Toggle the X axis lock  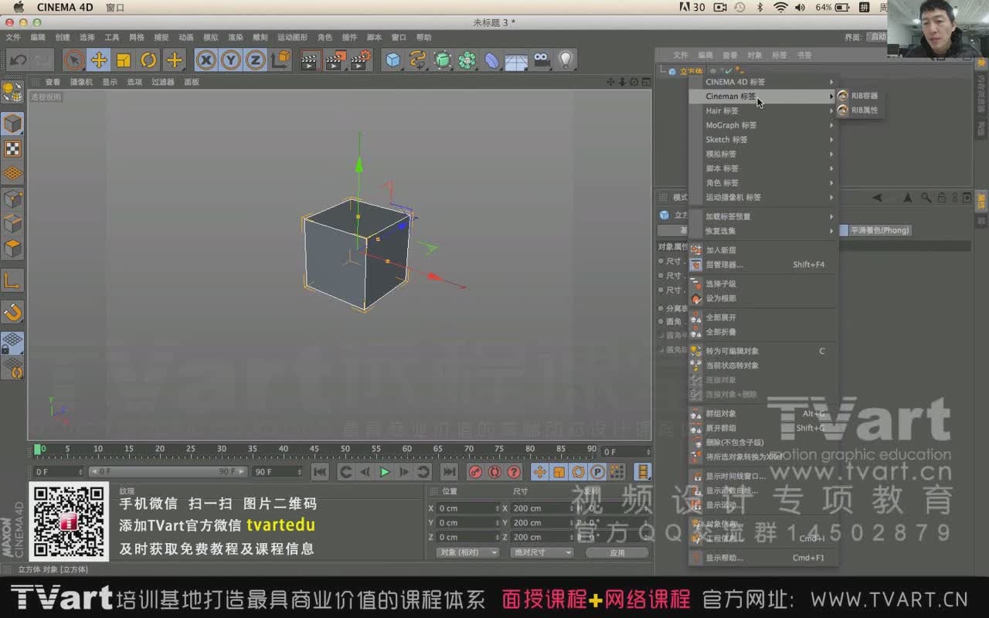pos(206,59)
